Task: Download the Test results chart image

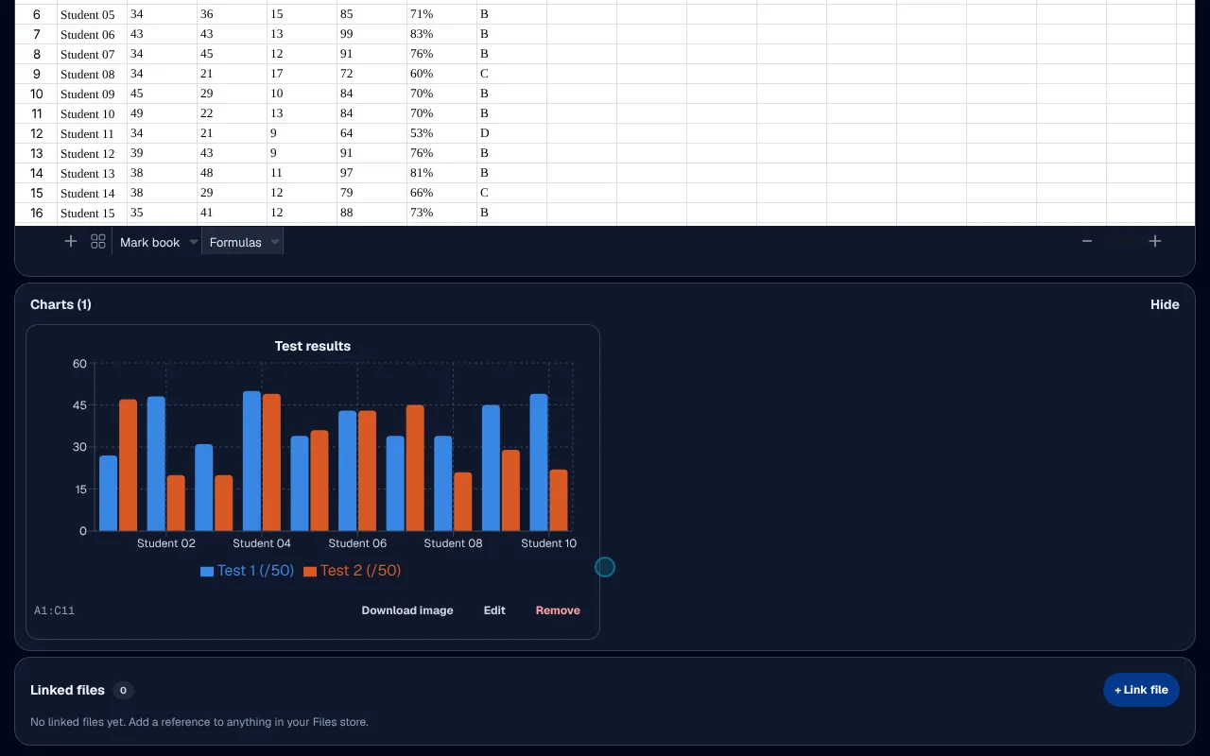Action: pyautogui.click(x=407, y=610)
